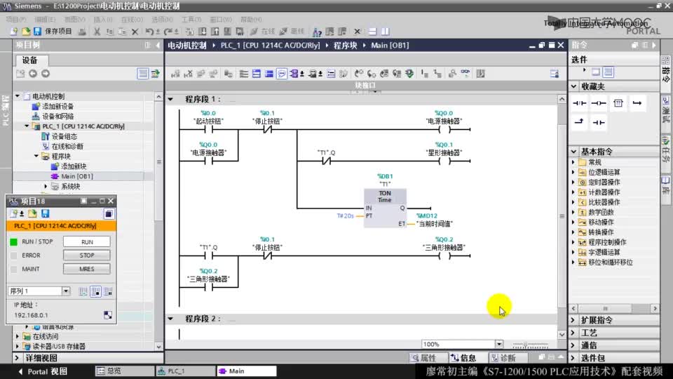Enable third sequence mode icon in simulator
The height and width of the screenshot is (379, 673).
coord(108,291)
